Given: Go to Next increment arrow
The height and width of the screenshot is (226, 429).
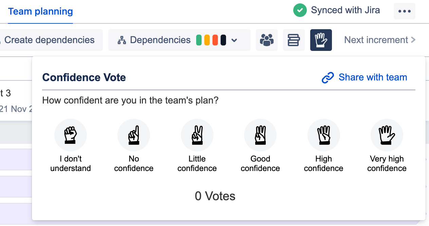Looking at the screenshot, I should 380,40.
